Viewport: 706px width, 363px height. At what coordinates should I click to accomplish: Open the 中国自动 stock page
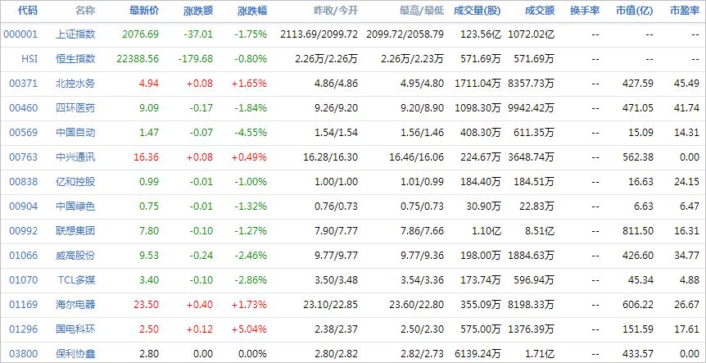coord(75,133)
